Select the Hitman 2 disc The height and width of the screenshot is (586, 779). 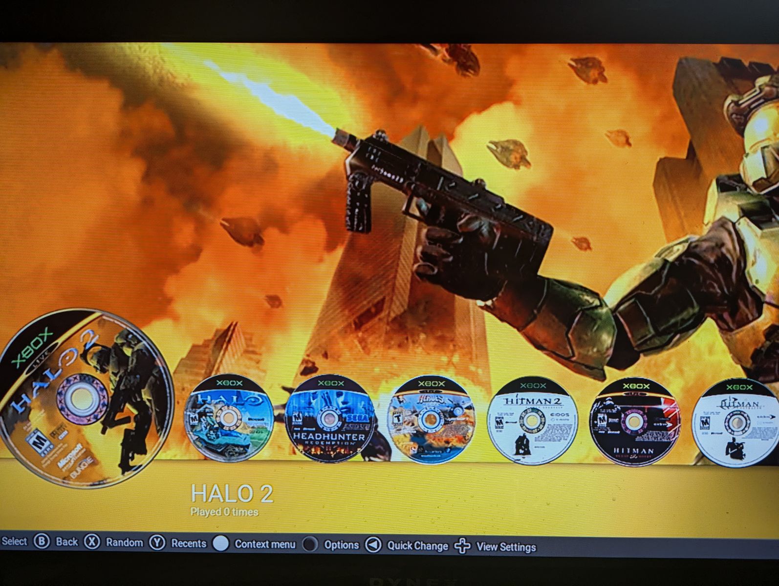(533, 420)
